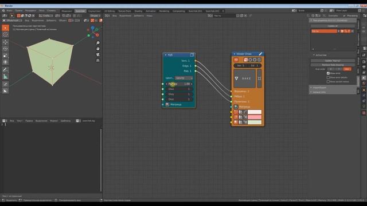This screenshot has width=367, height=206.
Task: Select the Cursor tool in viewport toolbar
Action: (5, 35)
